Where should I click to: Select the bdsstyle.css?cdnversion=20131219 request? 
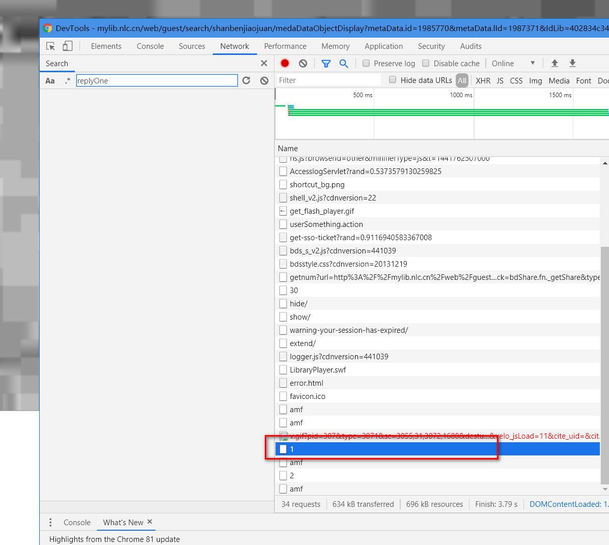[x=437, y=264]
